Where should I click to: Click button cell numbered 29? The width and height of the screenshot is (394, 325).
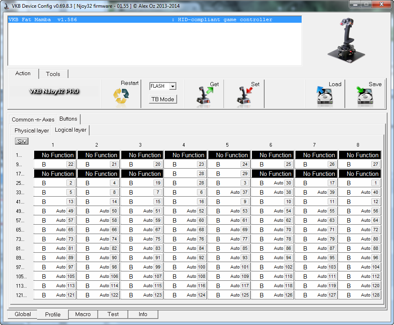pos(229,173)
